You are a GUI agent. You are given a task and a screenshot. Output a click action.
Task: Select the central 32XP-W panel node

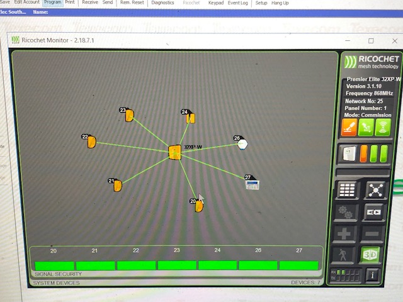[175, 152]
